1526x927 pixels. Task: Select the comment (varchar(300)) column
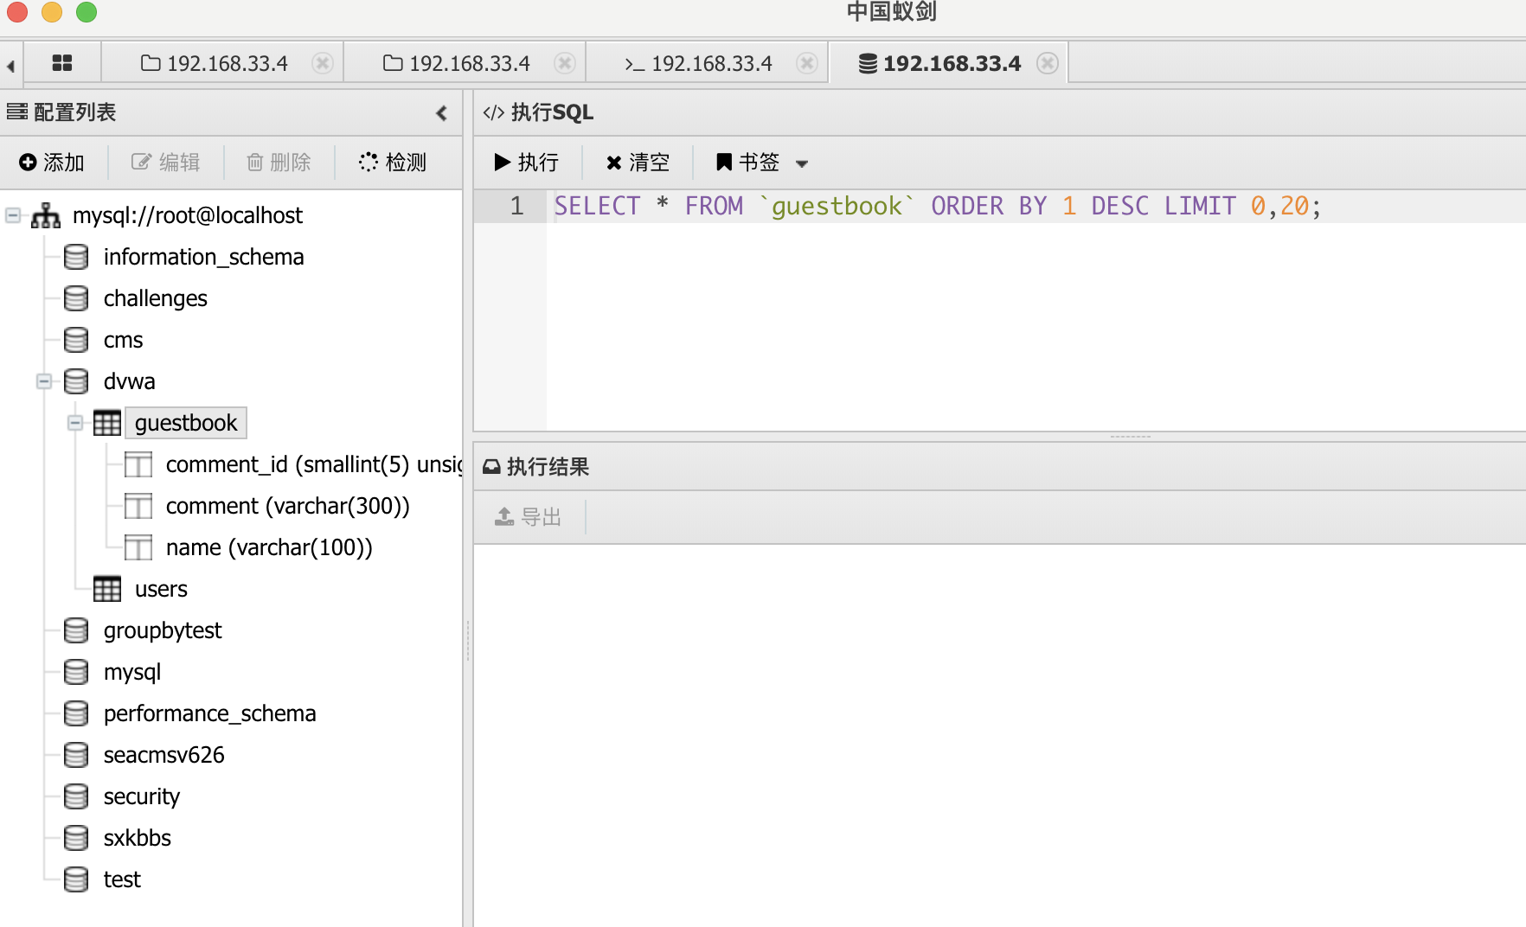[287, 506]
